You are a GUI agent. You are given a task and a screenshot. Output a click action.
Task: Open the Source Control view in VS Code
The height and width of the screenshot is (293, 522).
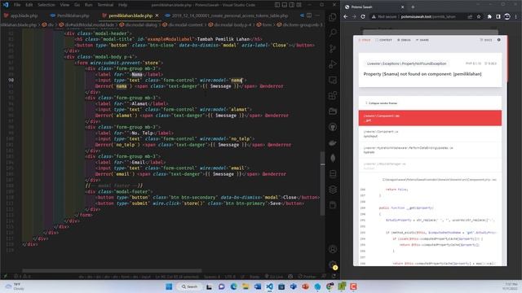[x=333, y=49]
